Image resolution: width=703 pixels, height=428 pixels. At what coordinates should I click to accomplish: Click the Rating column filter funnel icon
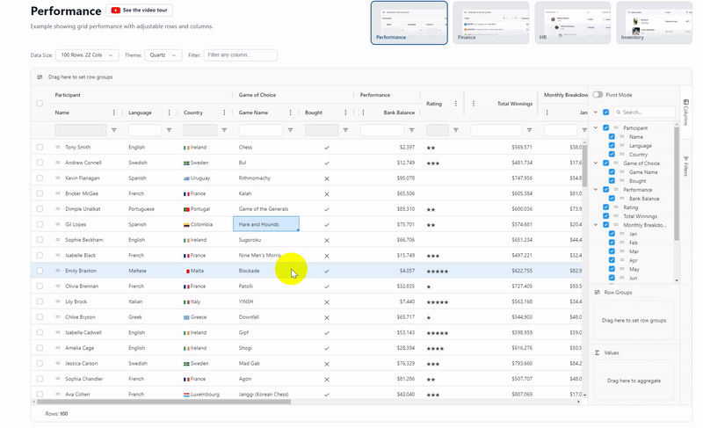(x=456, y=130)
